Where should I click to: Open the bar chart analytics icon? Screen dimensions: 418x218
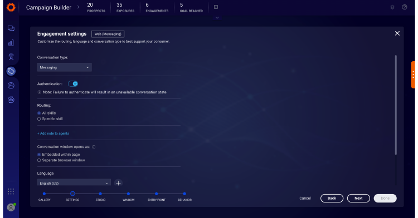(11, 42)
